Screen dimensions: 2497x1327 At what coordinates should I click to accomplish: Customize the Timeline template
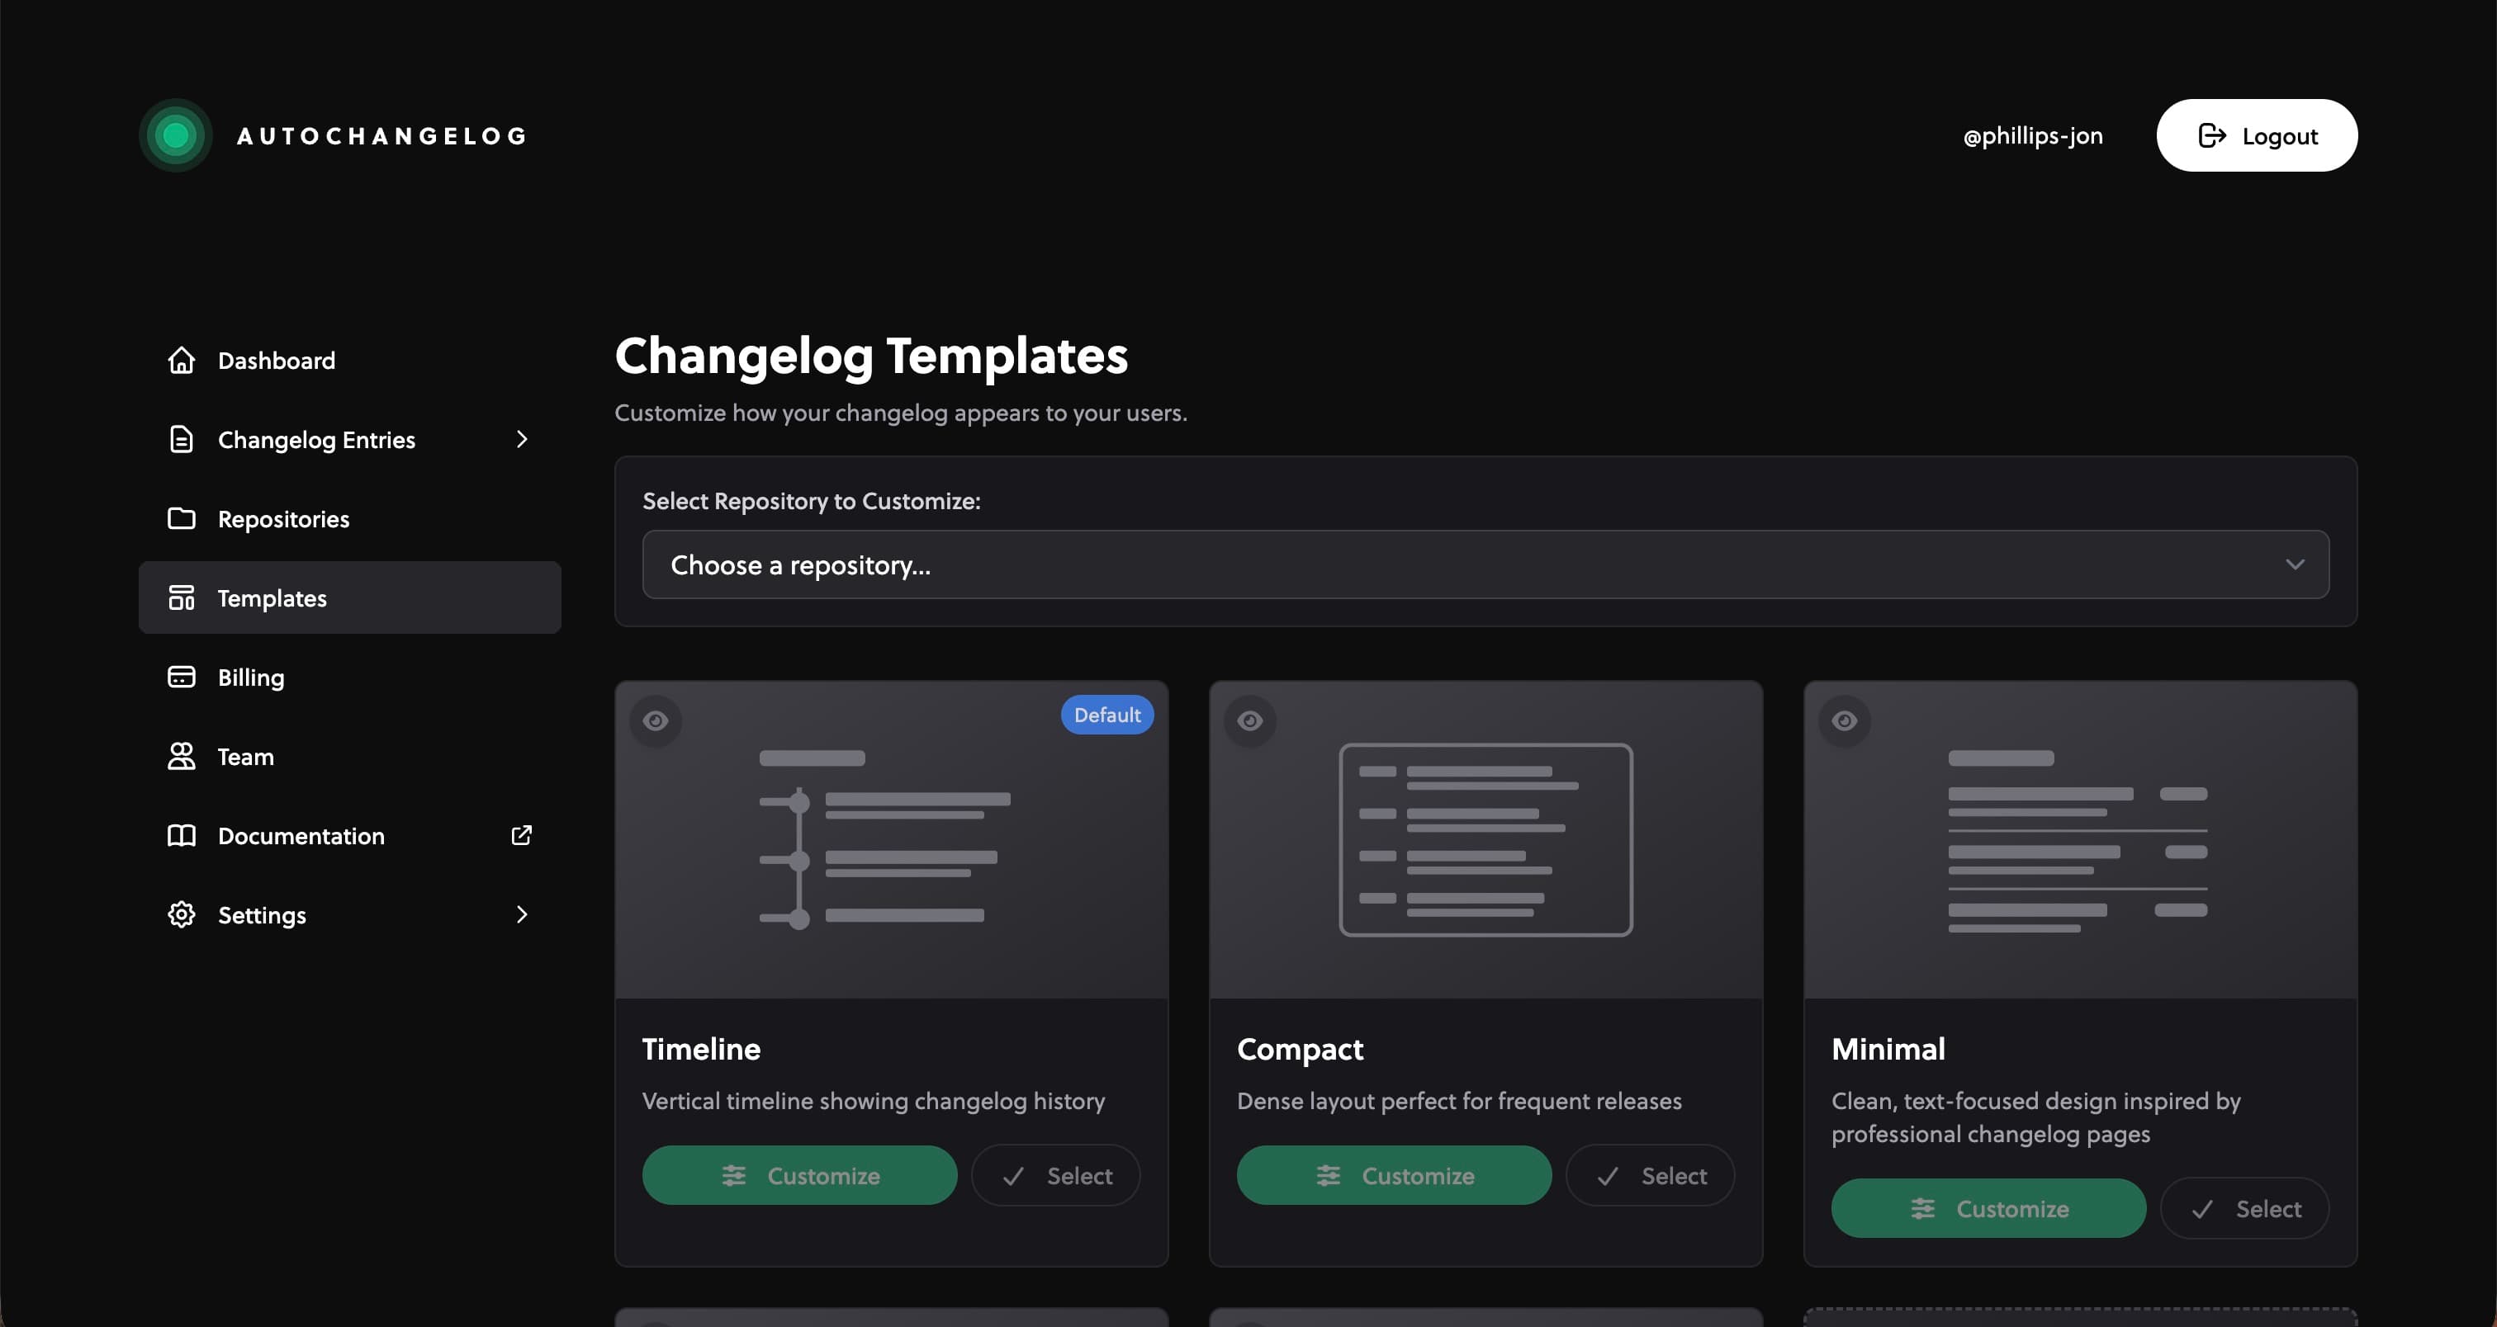click(x=799, y=1176)
